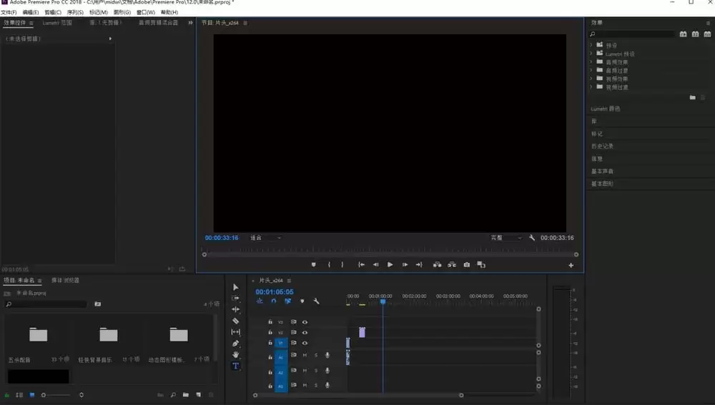The width and height of the screenshot is (715, 405).
Task: Mute audio track A1
Action: [x=305, y=355]
